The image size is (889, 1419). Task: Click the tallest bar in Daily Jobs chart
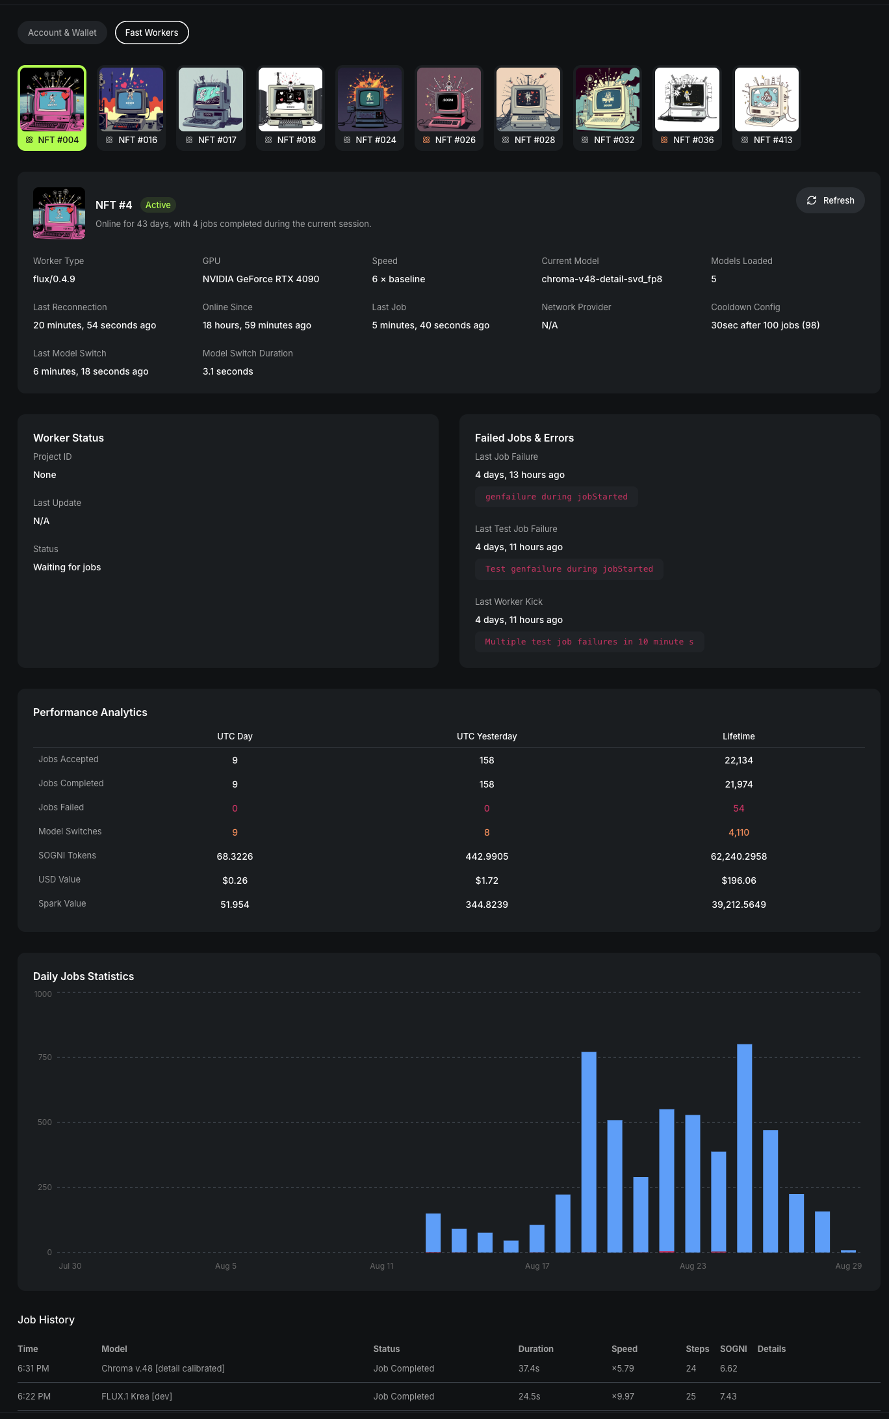click(x=744, y=1147)
